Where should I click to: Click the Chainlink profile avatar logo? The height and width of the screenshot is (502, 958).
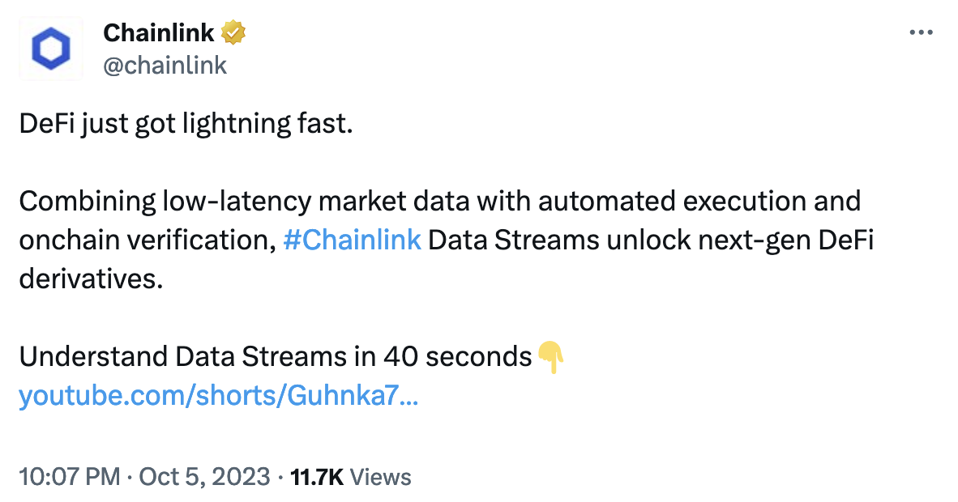coord(50,49)
